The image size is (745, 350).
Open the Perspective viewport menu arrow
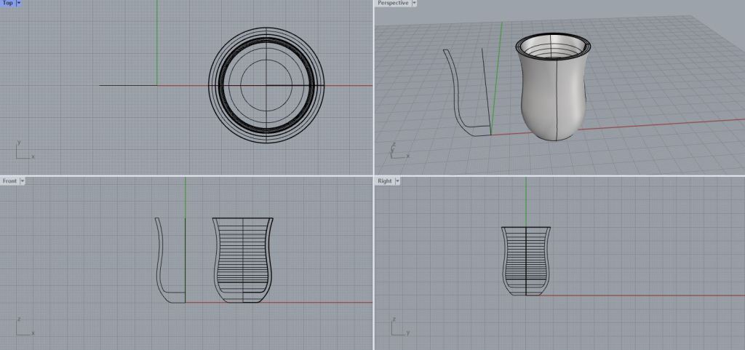(x=414, y=4)
